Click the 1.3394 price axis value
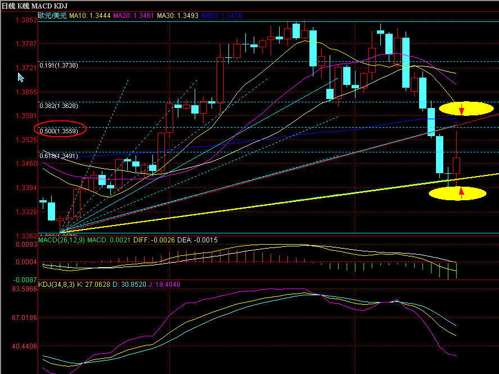Viewport: 499px width, 374px height. pos(26,188)
